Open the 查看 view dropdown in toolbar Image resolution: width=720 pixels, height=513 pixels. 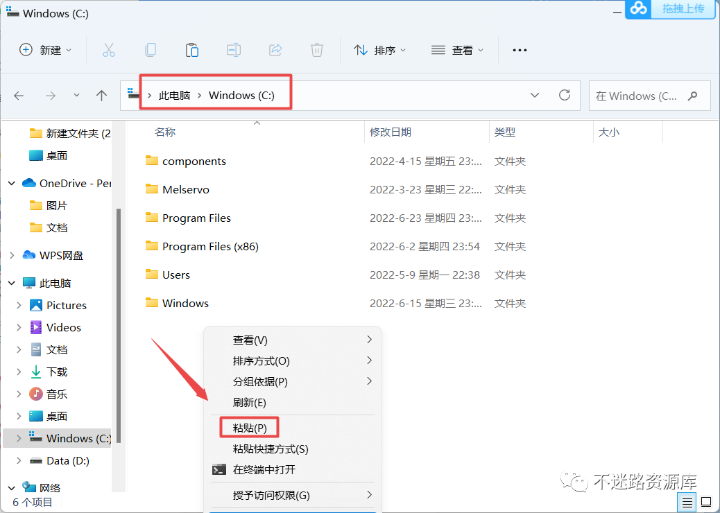point(457,50)
